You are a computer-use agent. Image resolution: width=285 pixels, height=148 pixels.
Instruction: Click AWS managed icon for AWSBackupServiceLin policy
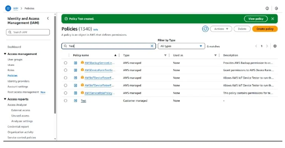coord(82,62)
